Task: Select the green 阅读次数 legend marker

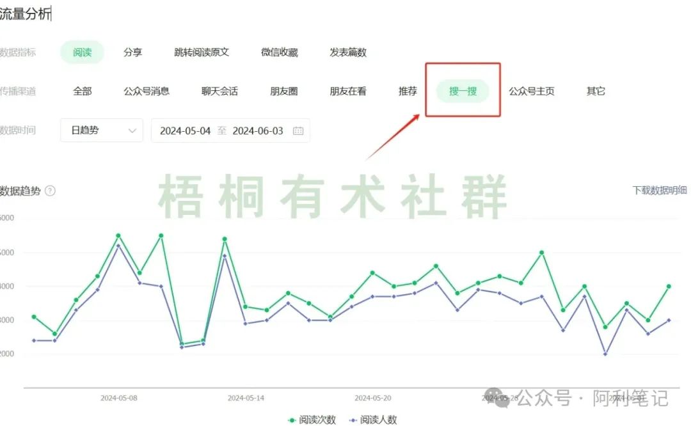Action: tap(291, 420)
